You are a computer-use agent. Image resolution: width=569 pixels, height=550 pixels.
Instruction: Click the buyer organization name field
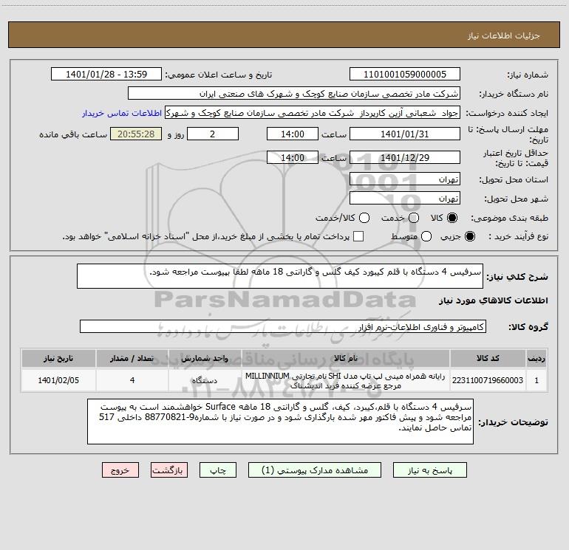tap(294, 94)
